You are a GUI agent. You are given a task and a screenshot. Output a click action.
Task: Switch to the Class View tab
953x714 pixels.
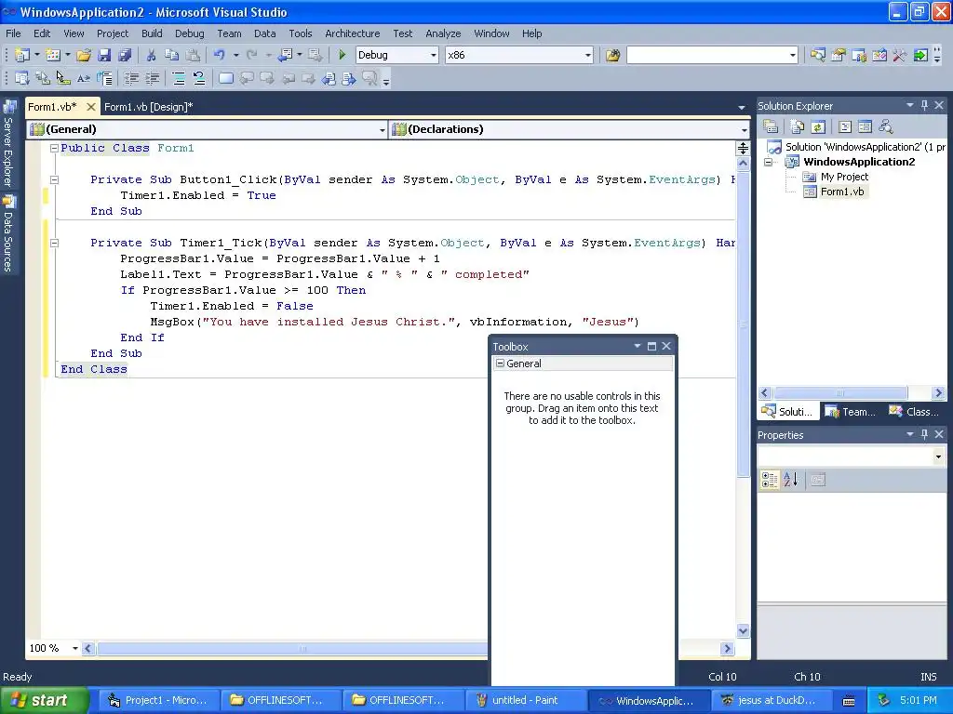pyautogui.click(x=914, y=412)
